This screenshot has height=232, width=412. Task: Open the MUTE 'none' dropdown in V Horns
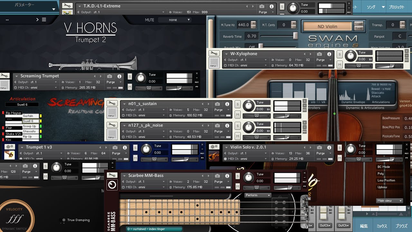(175, 20)
